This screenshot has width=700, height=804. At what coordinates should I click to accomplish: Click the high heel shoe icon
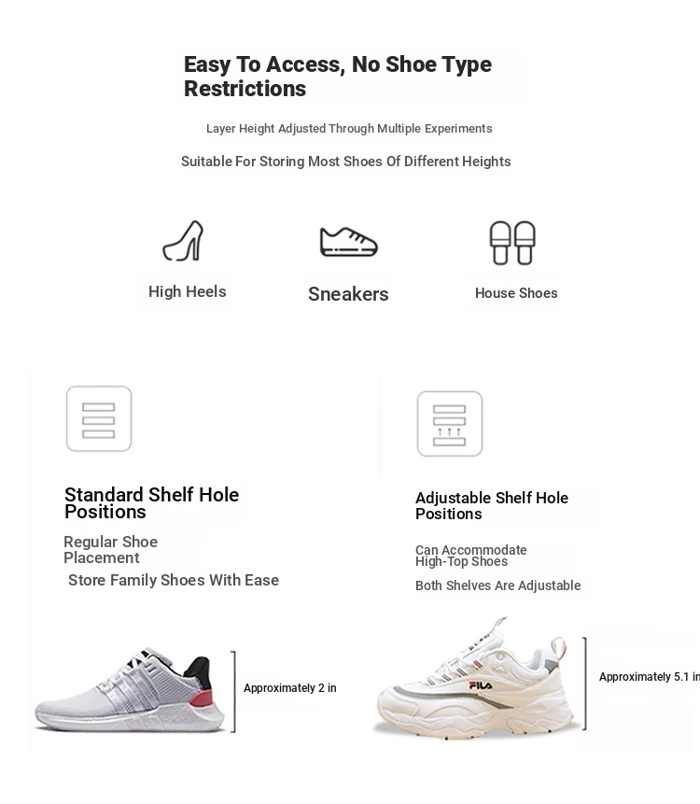click(184, 241)
